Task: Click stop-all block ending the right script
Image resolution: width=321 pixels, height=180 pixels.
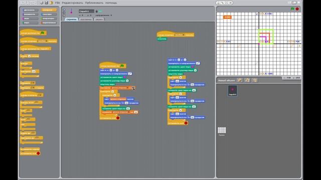Action: (178, 123)
